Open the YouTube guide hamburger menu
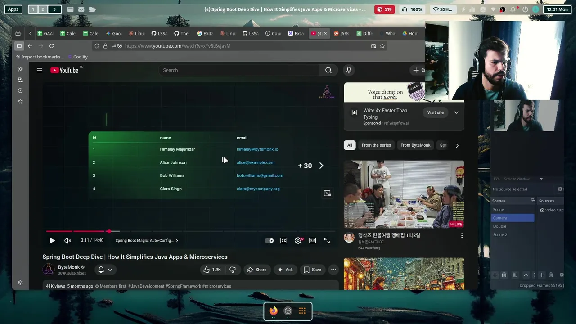 click(x=40, y=70)
